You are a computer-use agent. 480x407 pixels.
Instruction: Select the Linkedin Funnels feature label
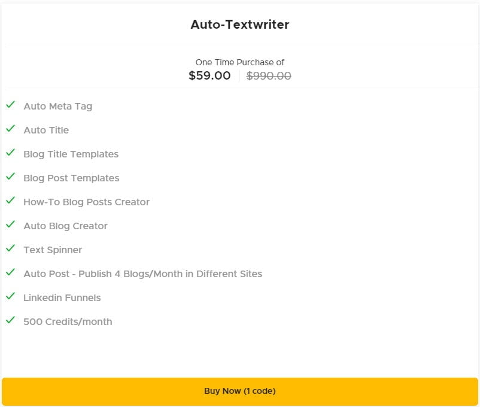62,297
